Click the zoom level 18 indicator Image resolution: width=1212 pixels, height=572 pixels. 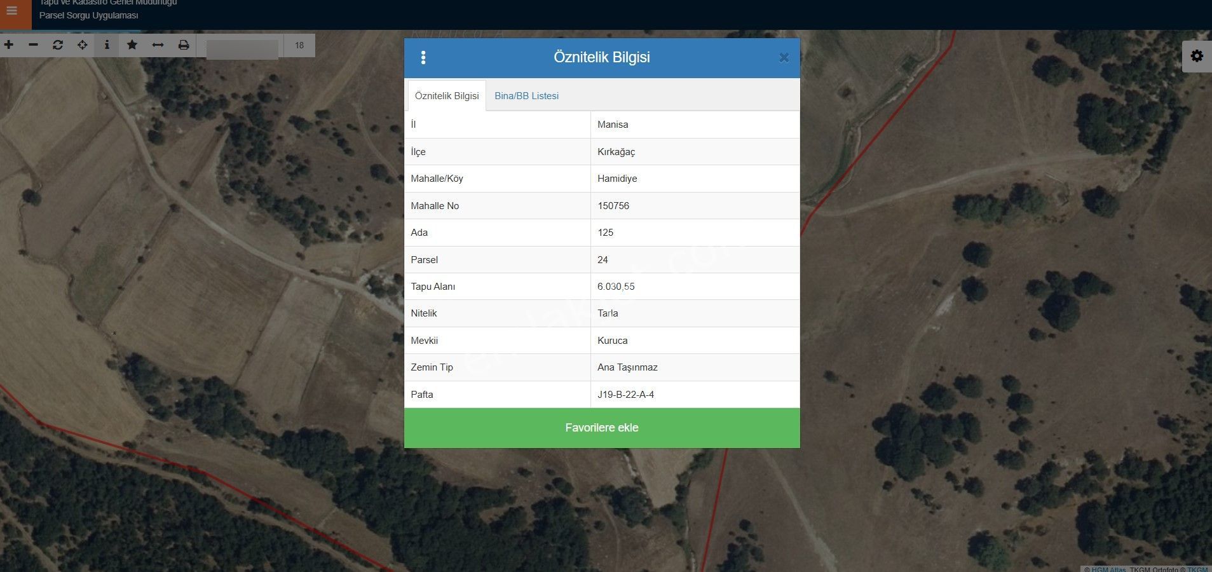click(x=299, y=46)
